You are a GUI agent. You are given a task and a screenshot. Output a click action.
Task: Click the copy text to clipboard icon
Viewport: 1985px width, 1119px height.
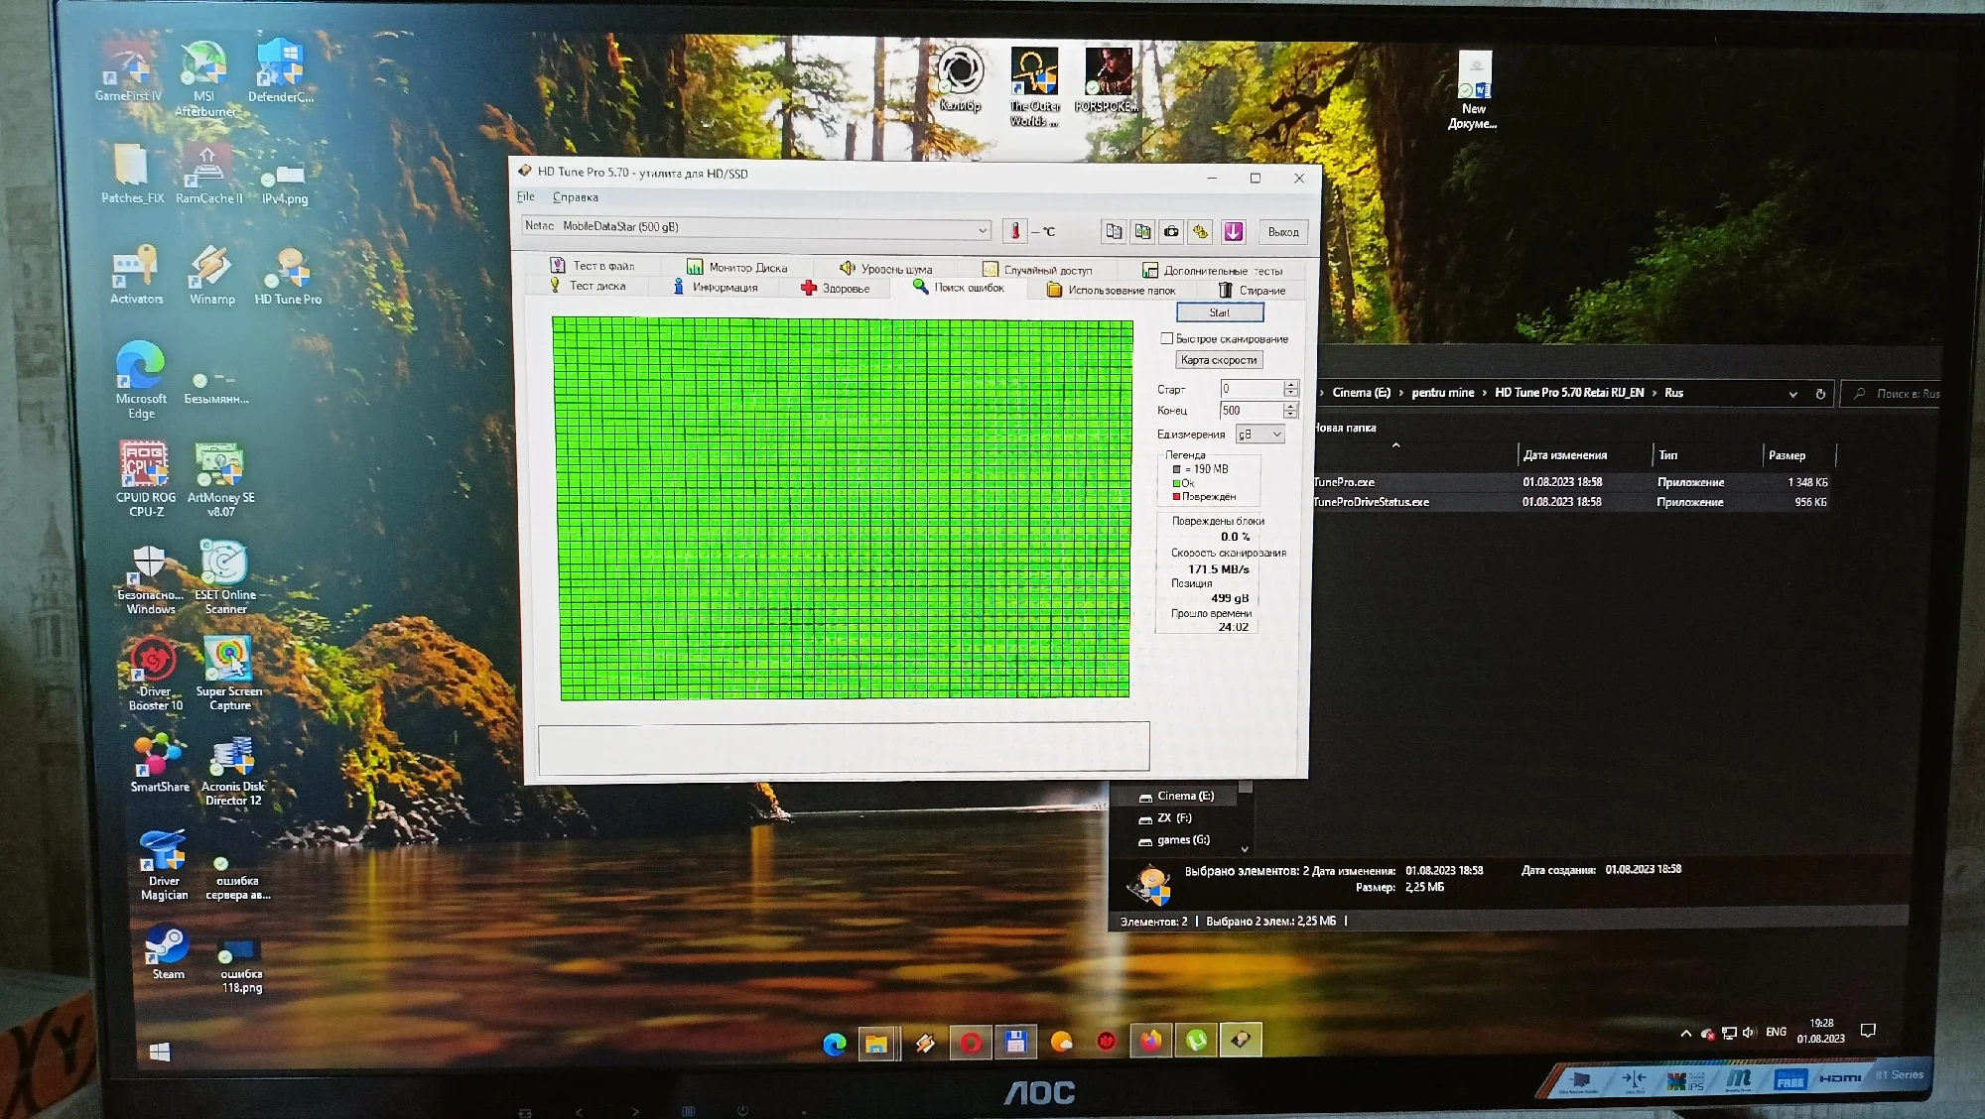1114,231
